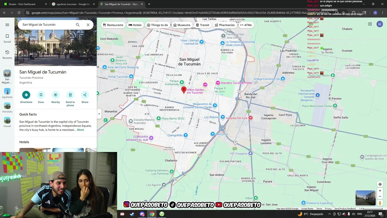The image size is (387, 218).
Task: Filter map by Restaurants chip
Action: click(x=113, y=25)
